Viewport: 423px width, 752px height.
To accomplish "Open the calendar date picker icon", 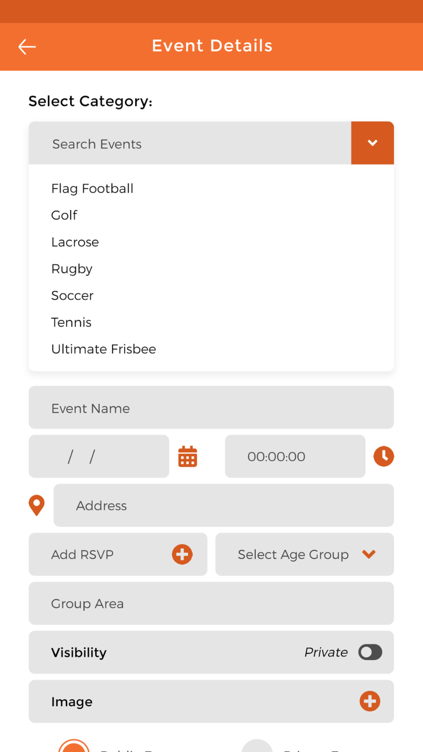I will (188, 456).
